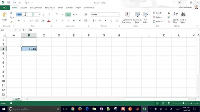This screenshot has height=112, width=200.
Task: Align cell text to the right
Action: pyautogui.click(x=68, y=21)
